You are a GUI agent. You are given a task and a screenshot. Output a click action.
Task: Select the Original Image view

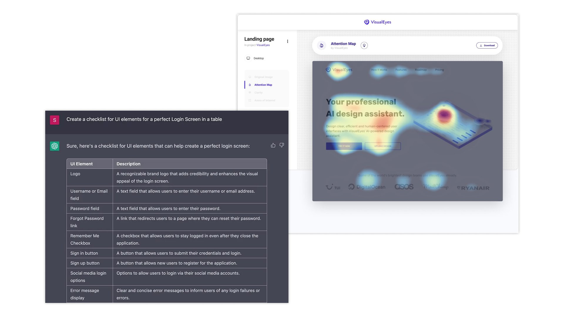pyautogui.click(x=263, y=77)
